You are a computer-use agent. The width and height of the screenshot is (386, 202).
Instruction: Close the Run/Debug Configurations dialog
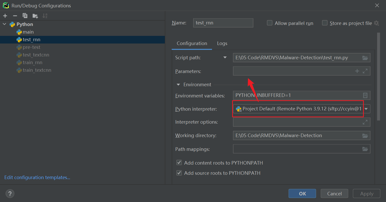[377, 5]
